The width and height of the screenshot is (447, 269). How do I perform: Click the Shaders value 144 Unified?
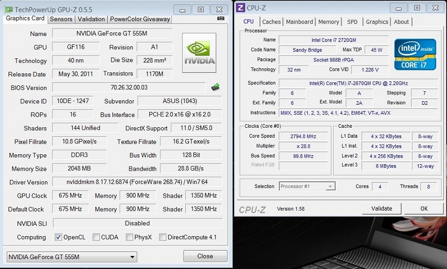[85, 128]
